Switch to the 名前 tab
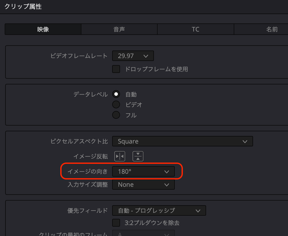This screenshot has width=288, height=236. tap(271, 29)
